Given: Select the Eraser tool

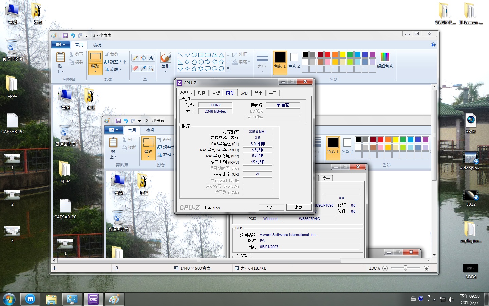Looking at the screenshot, I should point(135,68).
